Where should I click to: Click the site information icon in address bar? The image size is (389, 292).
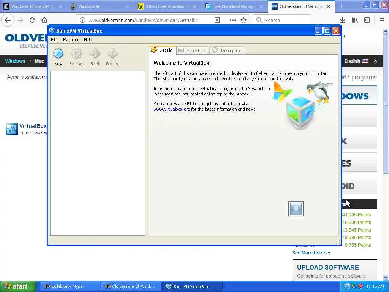(x=82, y=20)
